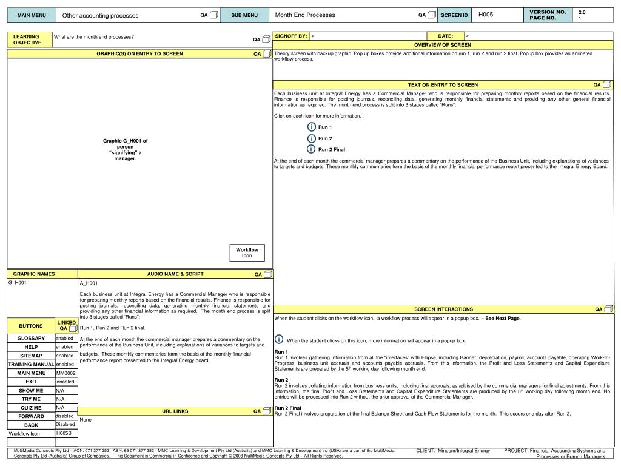The image size is (621, 466).
Task: Select the EXIT button label
Action: (31, 382)
